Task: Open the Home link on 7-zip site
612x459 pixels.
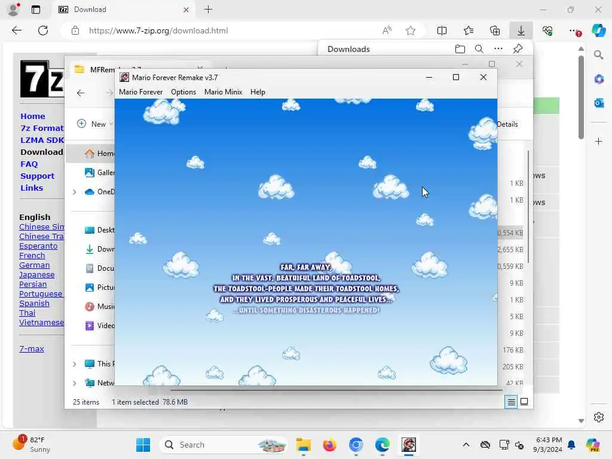Action: (x=33, y=117)
